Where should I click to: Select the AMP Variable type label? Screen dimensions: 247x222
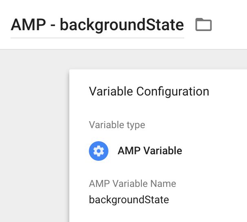tap(150, 151)
